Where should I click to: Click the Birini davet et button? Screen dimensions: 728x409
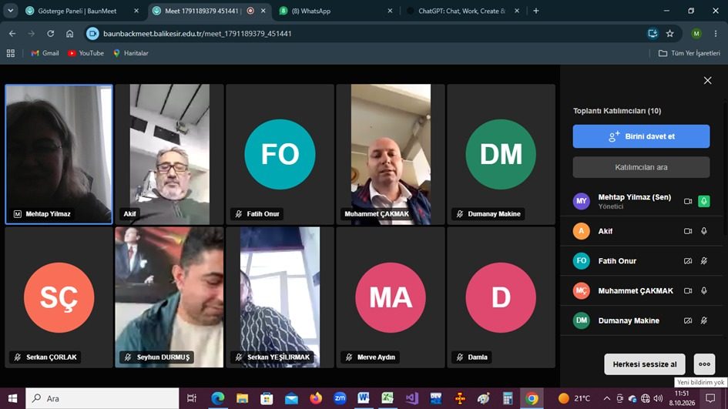[641, 136]
